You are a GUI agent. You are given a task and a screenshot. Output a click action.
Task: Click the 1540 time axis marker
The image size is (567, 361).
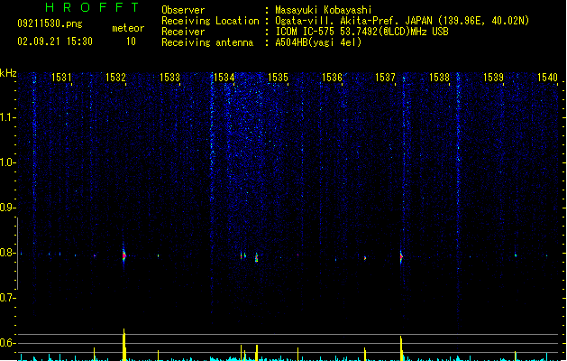click(547, 77)
